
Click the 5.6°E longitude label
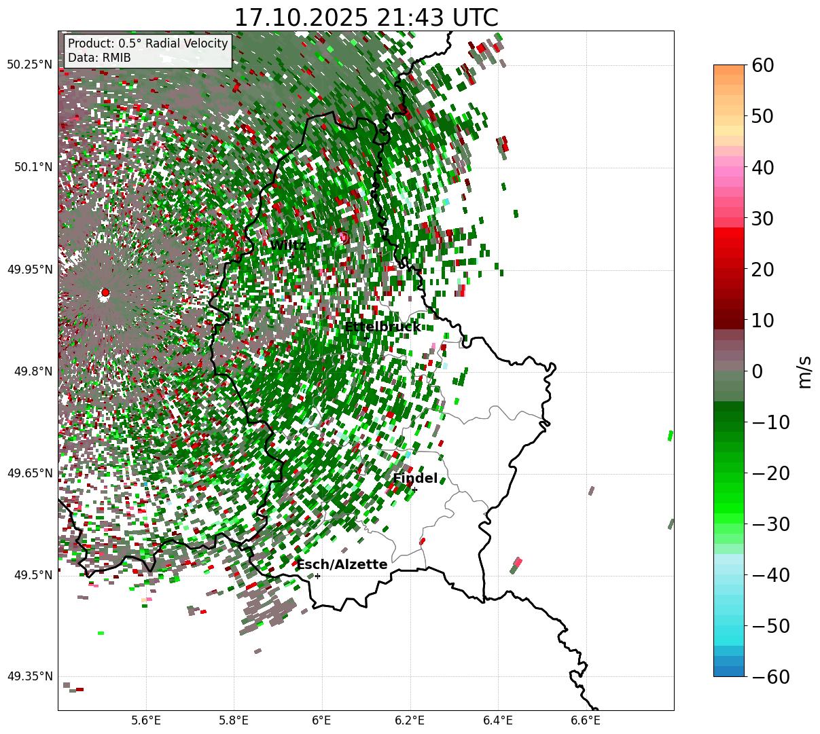pos(146,720)
